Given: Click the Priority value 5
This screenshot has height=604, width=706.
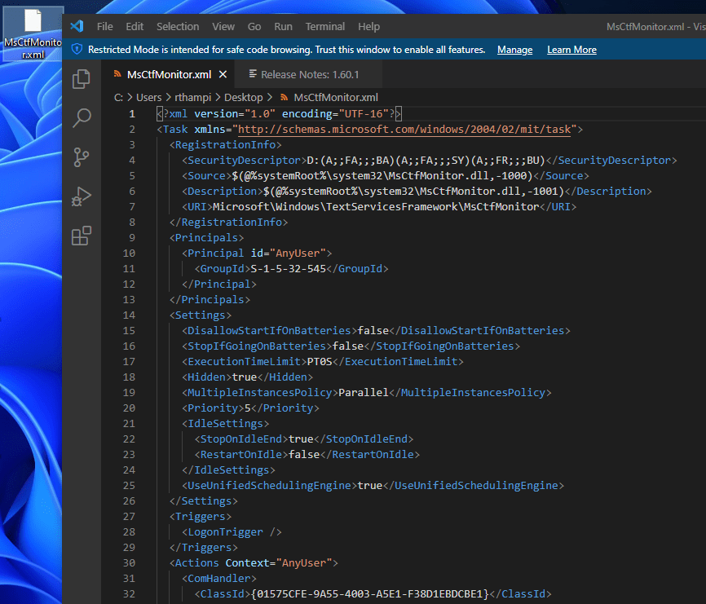Looking at the screenshot, I should coord(247,408).
